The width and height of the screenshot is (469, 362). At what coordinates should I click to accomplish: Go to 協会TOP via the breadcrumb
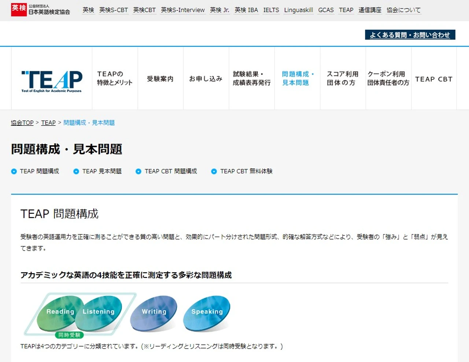[22, 123]
